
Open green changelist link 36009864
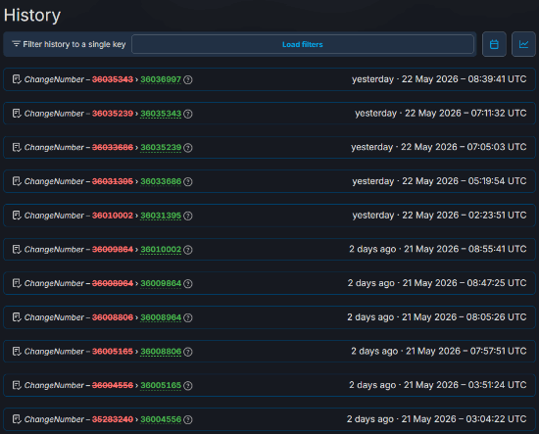161,283
